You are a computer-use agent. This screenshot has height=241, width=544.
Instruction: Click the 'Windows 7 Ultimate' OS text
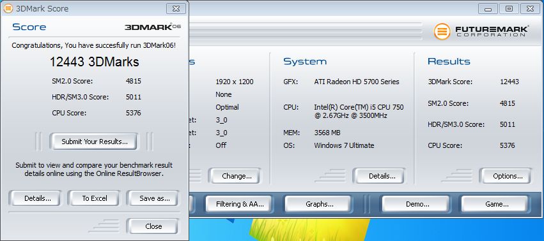pos(344,145)
